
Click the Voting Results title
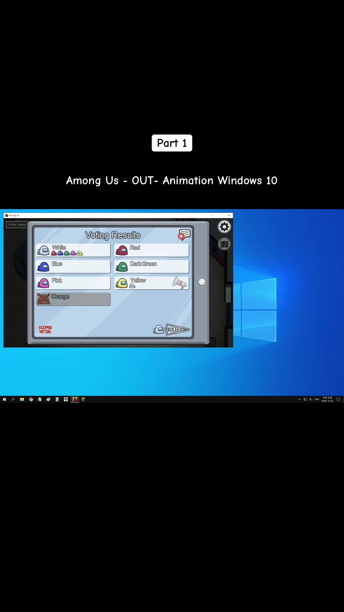pyautogui.click(x=113, y=235)
